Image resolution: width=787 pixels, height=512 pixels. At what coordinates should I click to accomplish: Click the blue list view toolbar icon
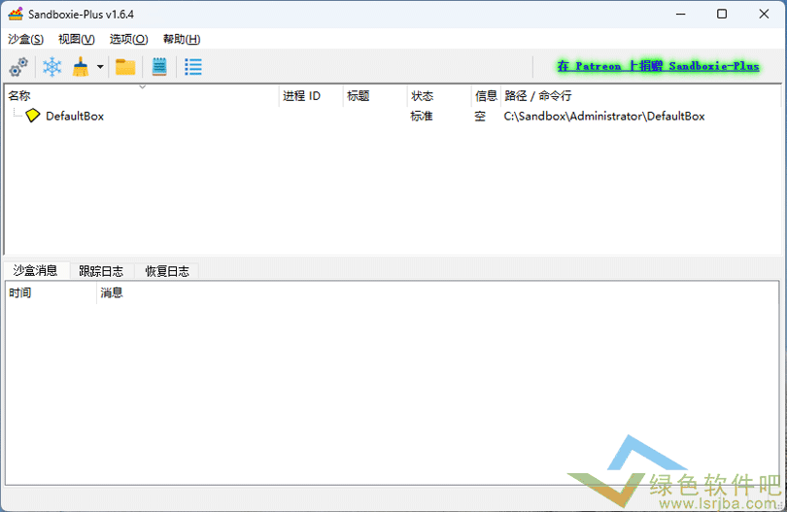[193, 67]
